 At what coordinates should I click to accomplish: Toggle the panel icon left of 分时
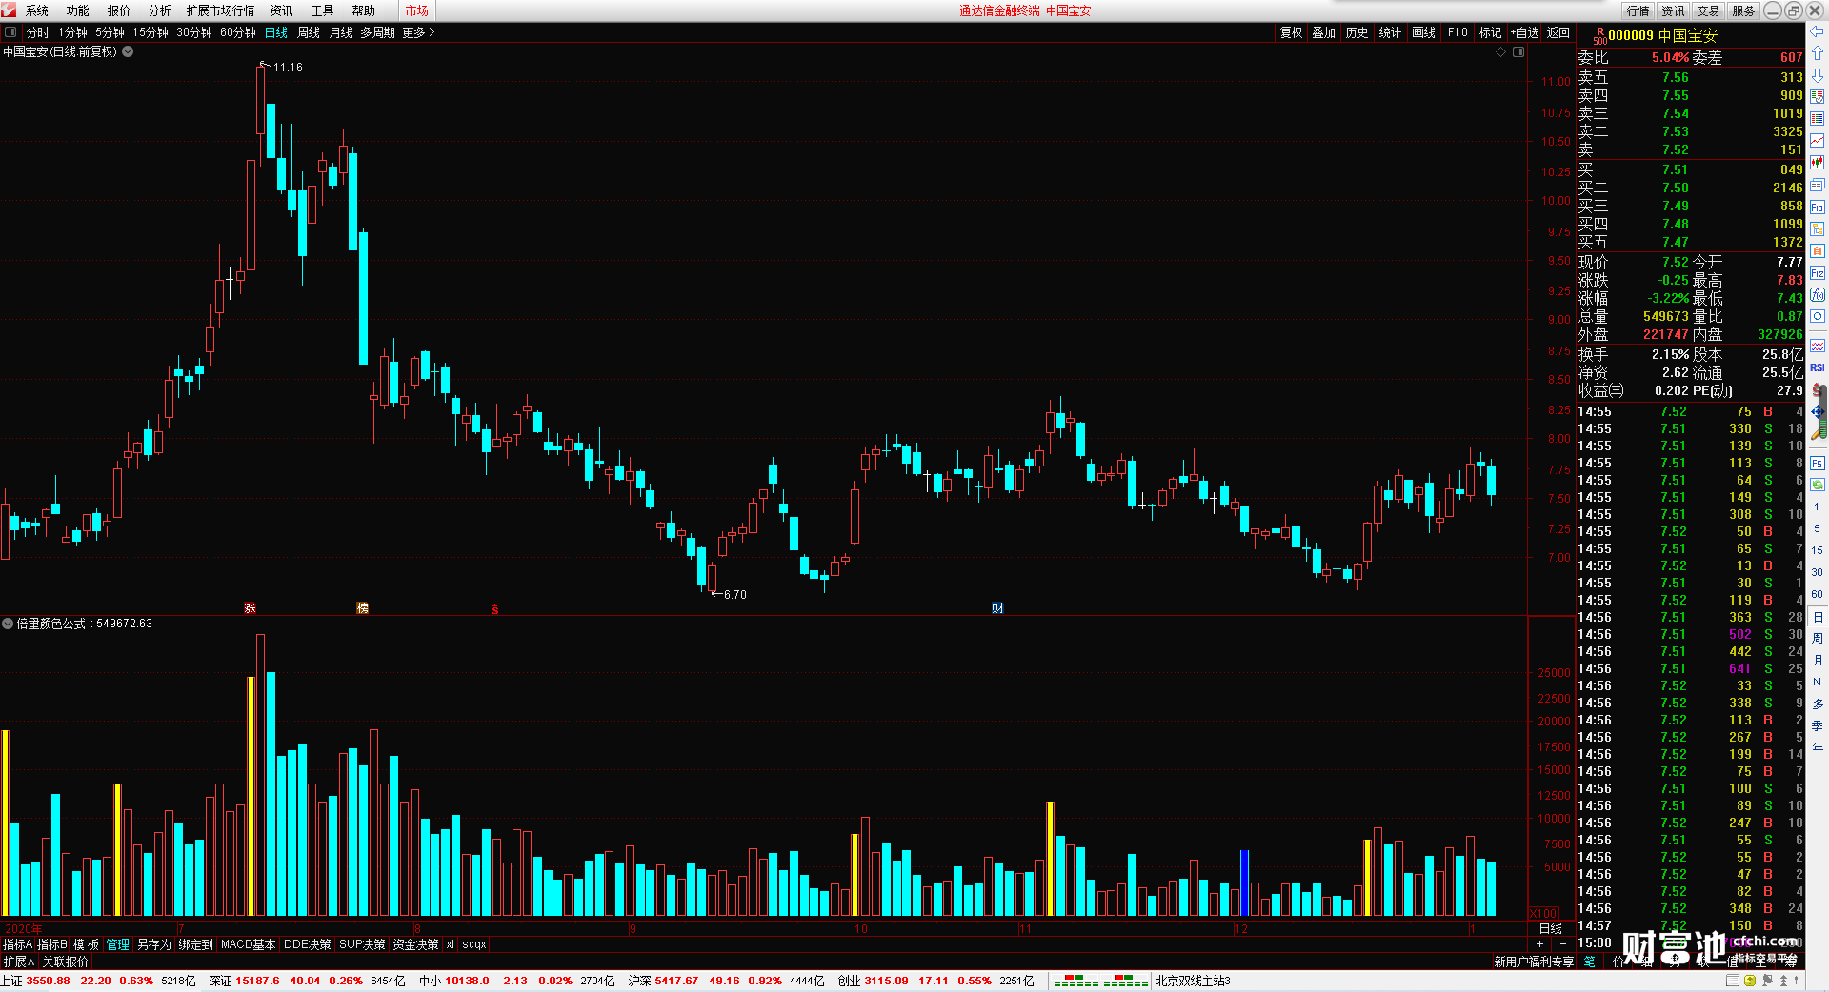click(10, 32)
